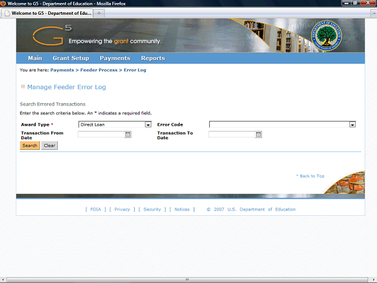Open the Transaction From Date calendar picker
The image size is (377, 283).
point(128,134)
